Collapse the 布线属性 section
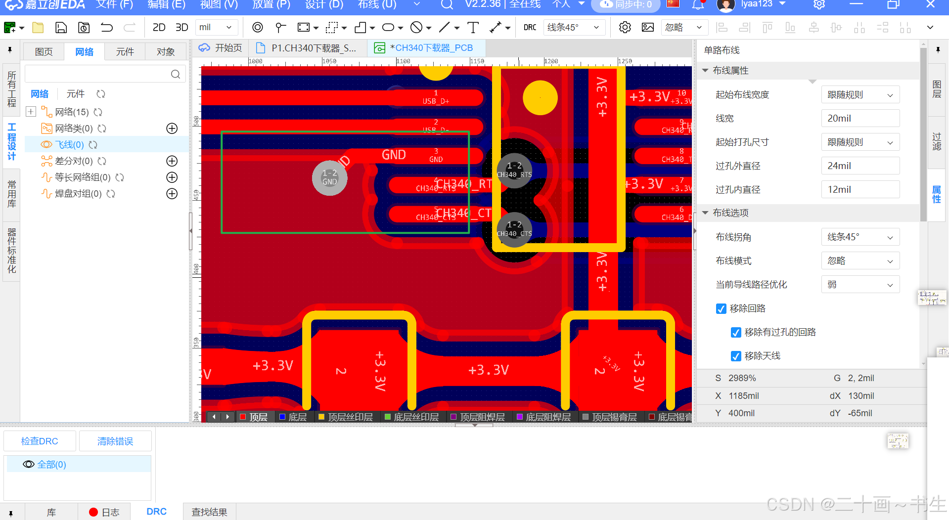The height and width of the screenshot is (520, 949). (705, 71)
